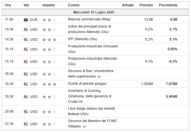Click the Mercoledì 16 Luglio 2025 date row

[x=95, y=12]
